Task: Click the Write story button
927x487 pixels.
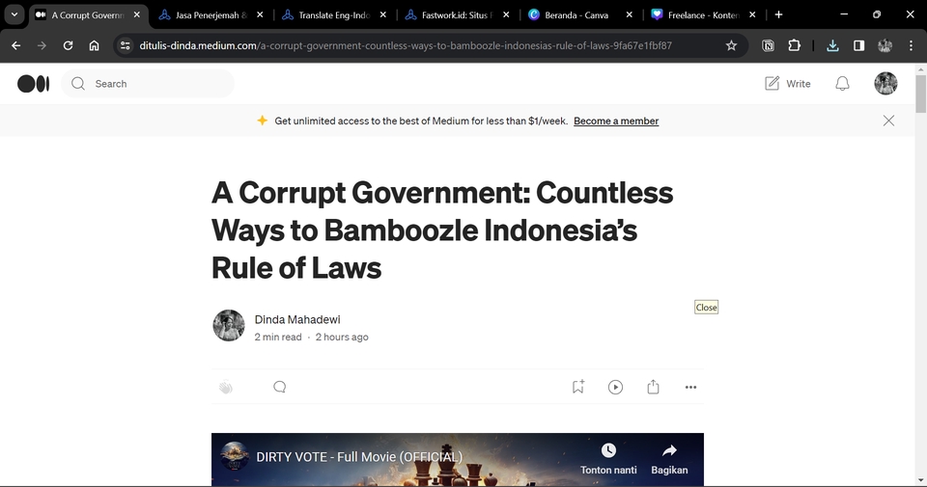Action: pos(788,84)
